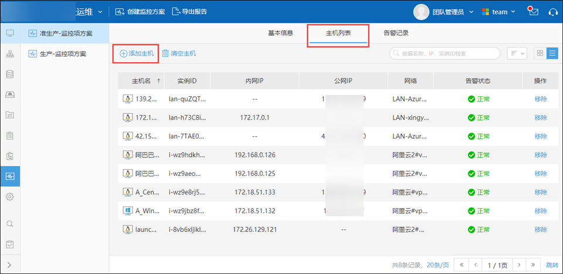Open the database icon in left sidebar
Image resolution: width=563 pixels, height=274 pixels.
(10, 75)
